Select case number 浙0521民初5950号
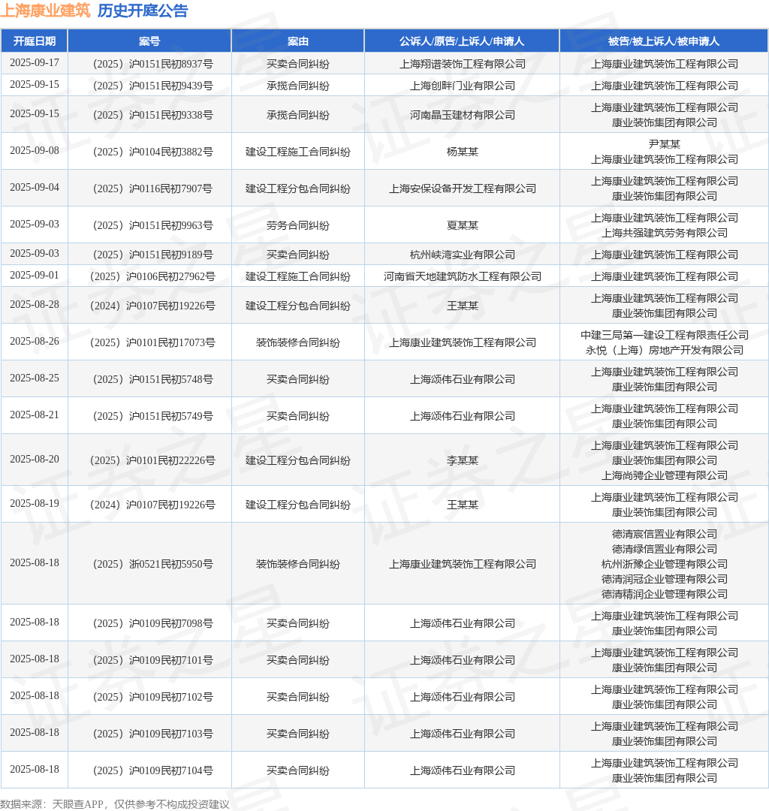769x811 pixels. 153,564
